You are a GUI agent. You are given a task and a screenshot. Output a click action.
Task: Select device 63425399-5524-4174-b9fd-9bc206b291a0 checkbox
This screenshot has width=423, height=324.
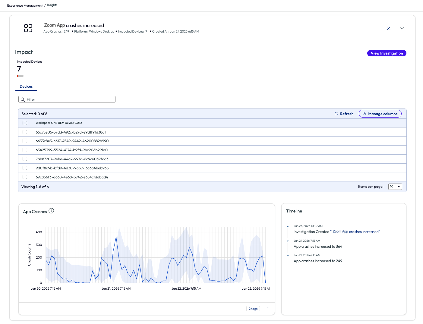click(x=25, y=150)
